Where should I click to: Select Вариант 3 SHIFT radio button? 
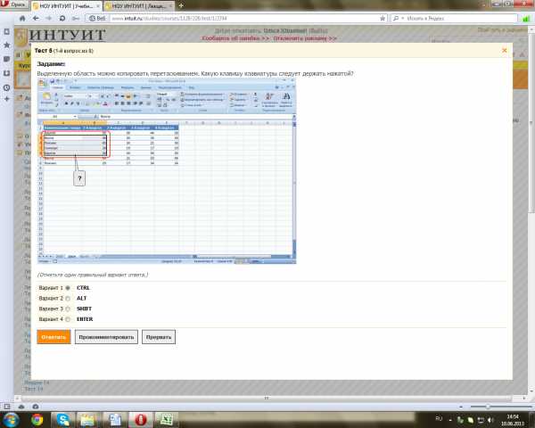(68, 309)
